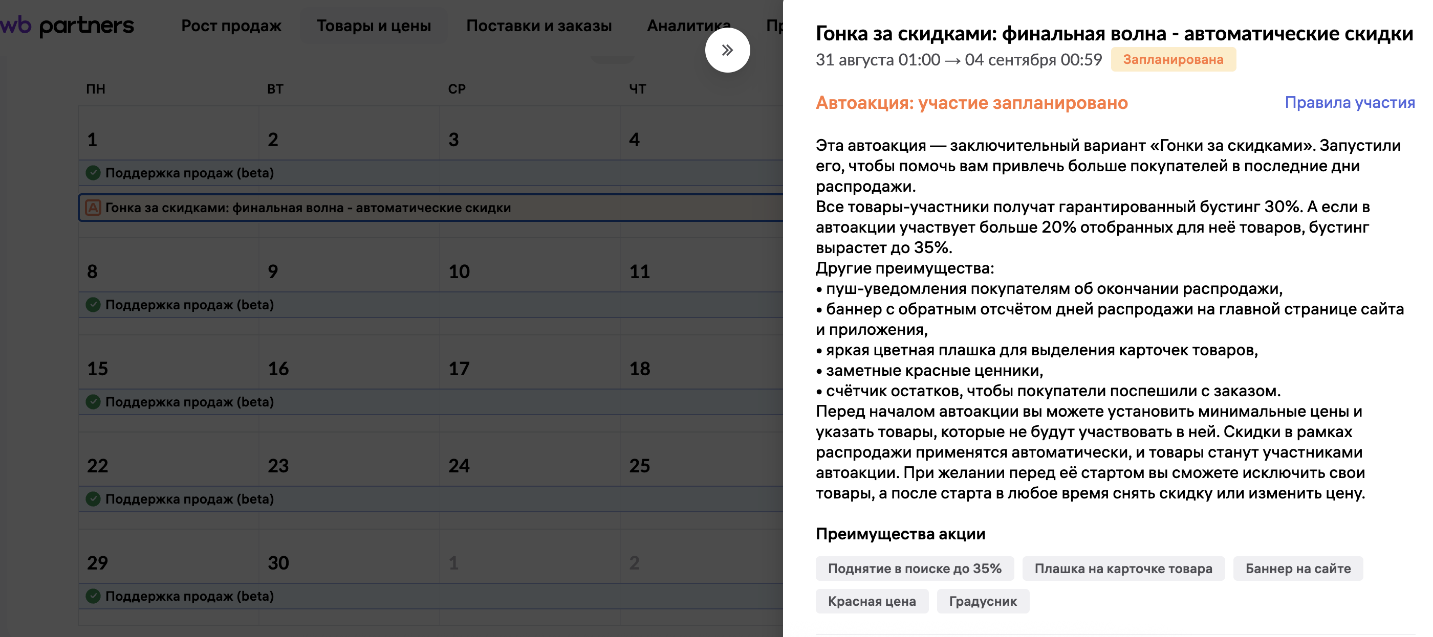
Task: Click the Красная цена tag
Action: (872, 601)
